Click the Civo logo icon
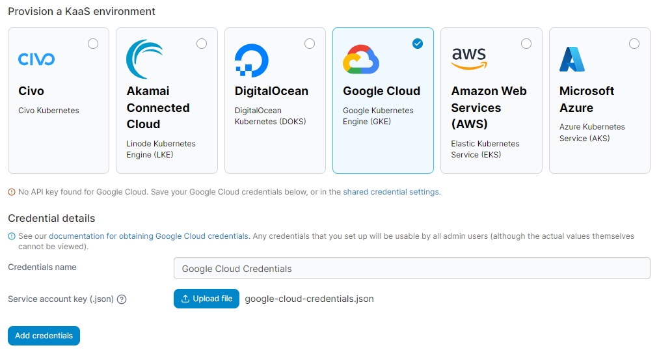659x352 pixels. click(x=36, y=60)
